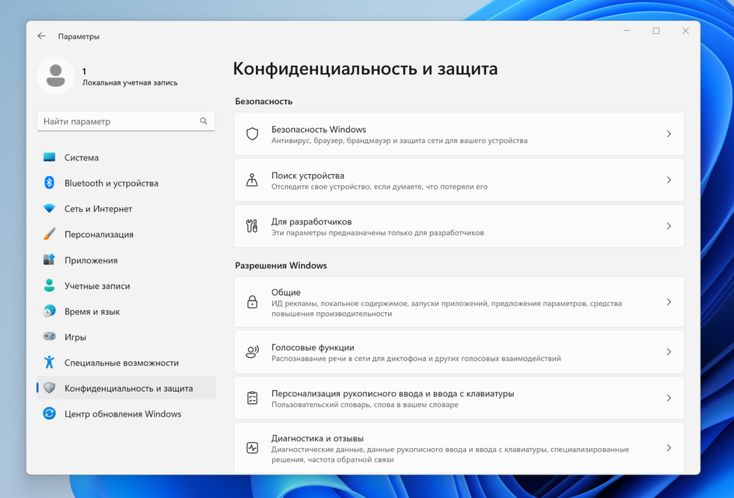Image resolution: width=734 pixels, height=498 pixels.
Task: Click the Конфиденциальность и защита shield icon in sidebar
Action: click(x=49, y=388)
